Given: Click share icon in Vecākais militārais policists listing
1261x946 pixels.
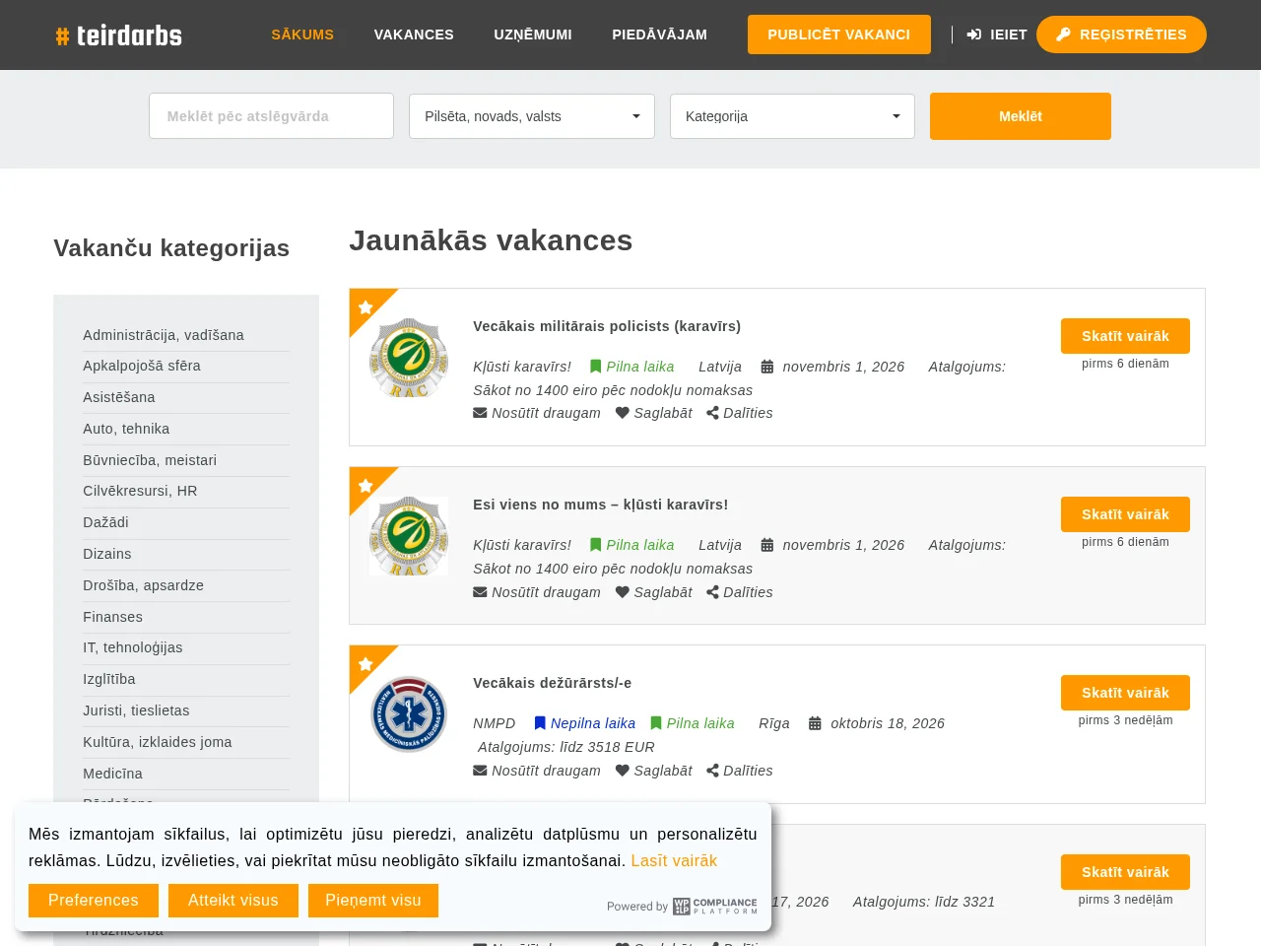Looking at the screenshot, I should (x=712, y=413).
